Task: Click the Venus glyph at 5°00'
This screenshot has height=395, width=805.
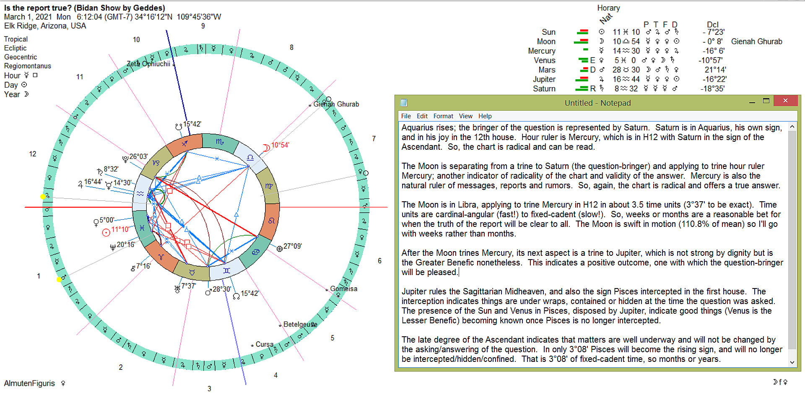Action: click(96, 222)
